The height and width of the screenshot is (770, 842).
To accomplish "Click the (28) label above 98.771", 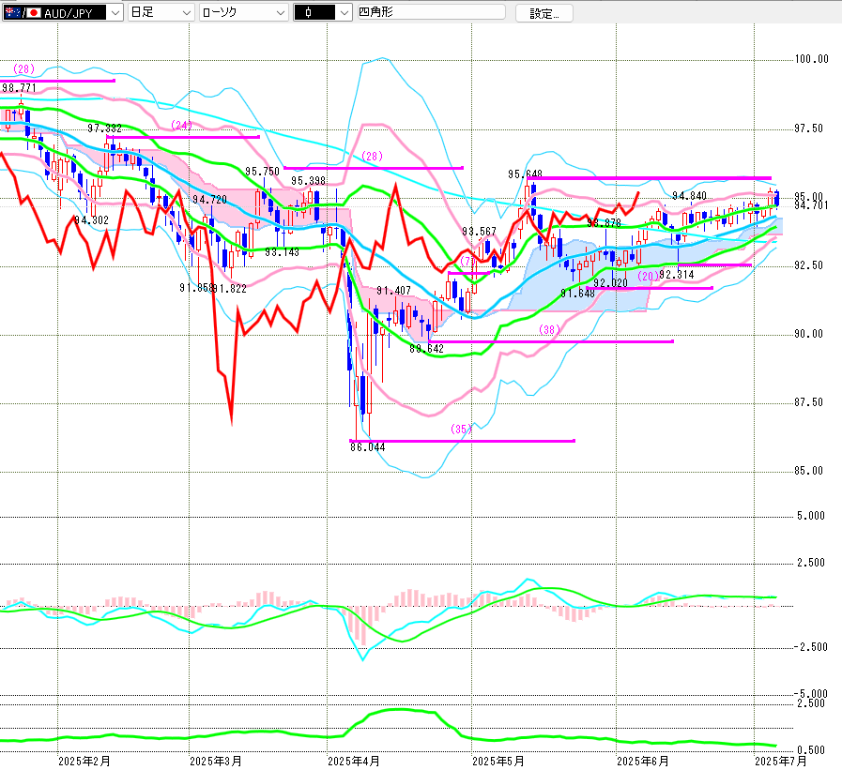I will pos(23,68).
